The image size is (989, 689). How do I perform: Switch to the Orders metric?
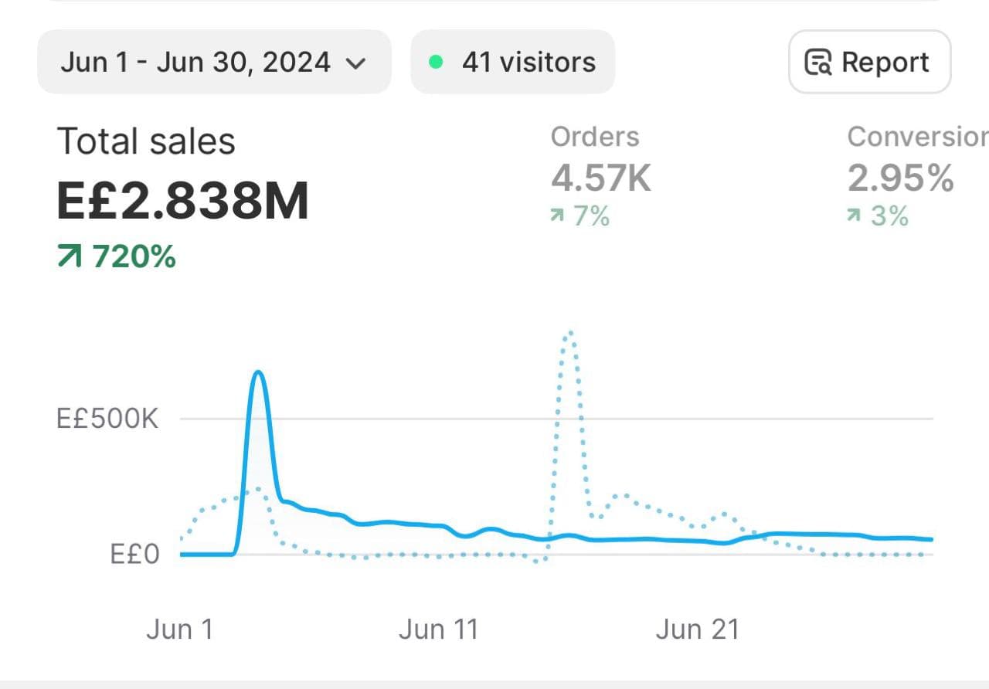coord(595,137)
